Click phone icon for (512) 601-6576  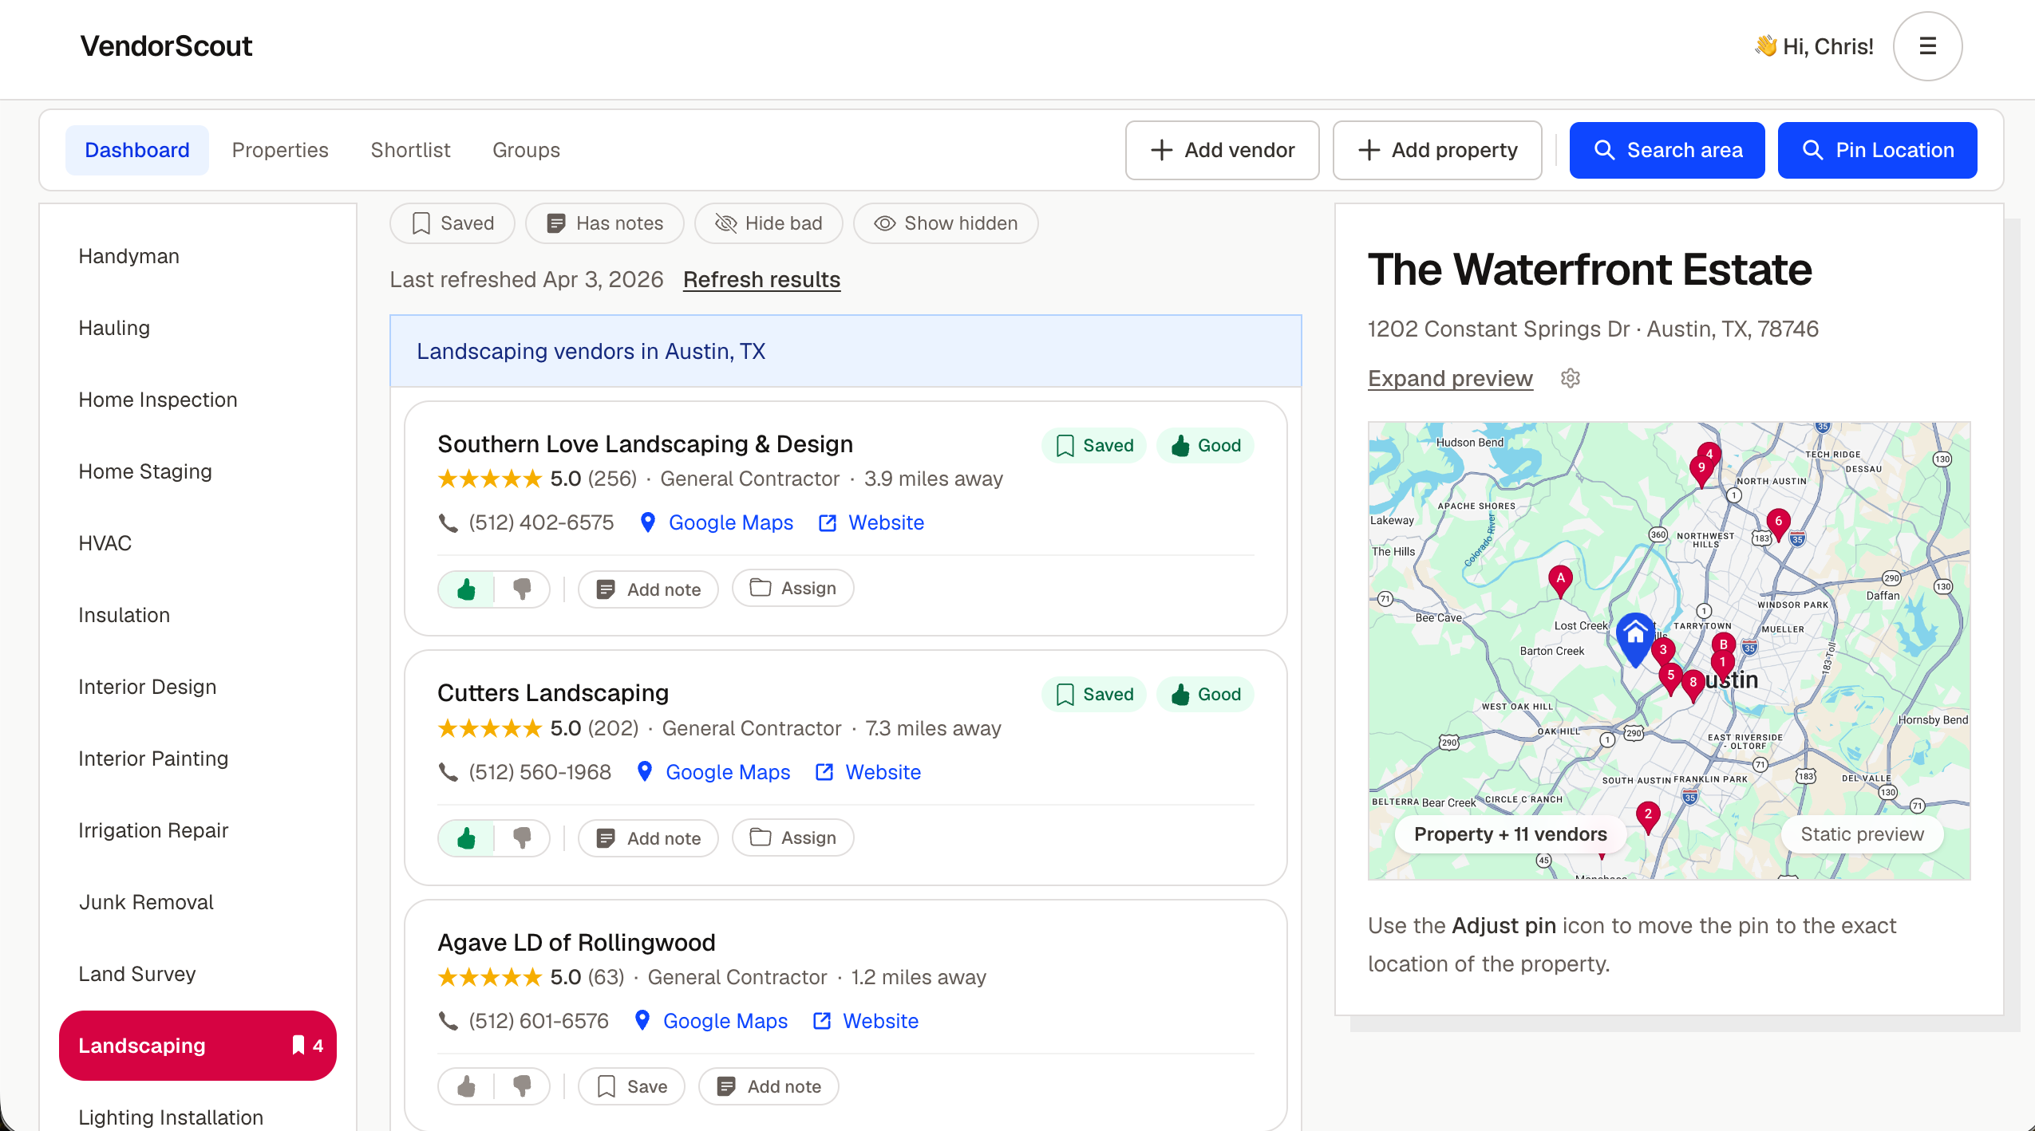point(448,1021)
